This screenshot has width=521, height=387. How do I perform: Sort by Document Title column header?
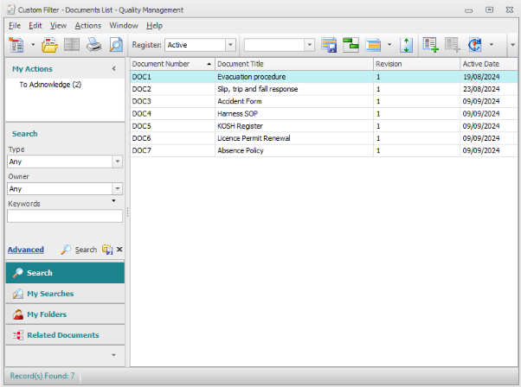tap(294, 64)
